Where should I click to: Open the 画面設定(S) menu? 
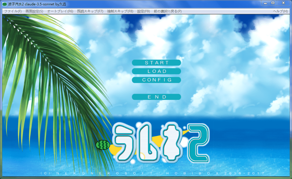34,11
